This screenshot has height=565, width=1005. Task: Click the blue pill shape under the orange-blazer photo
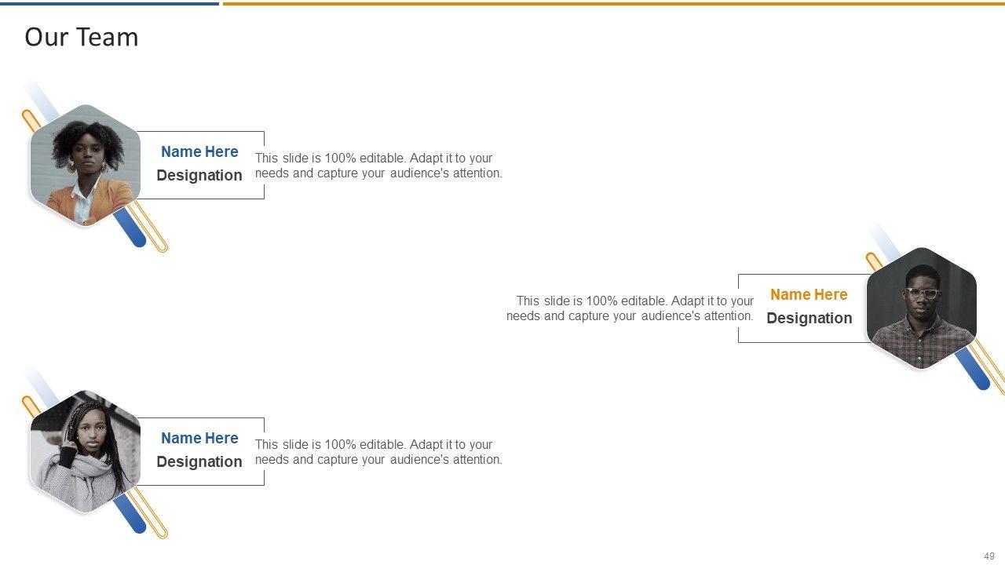130,229
